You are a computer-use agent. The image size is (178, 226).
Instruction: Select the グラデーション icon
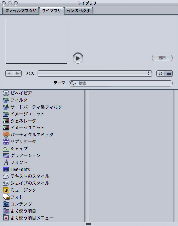pyautogui.click(x=6, y=155)
